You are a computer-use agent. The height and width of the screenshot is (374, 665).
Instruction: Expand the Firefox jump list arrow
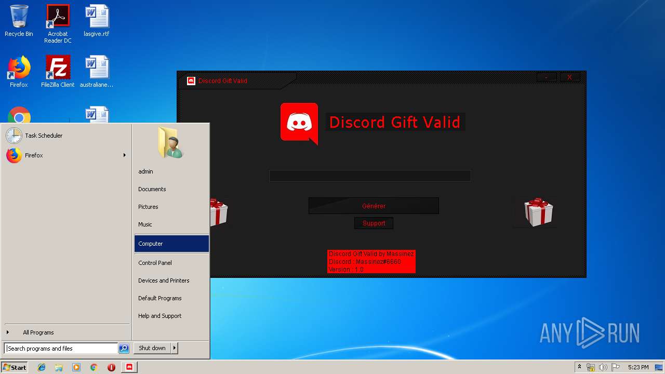click(x=124, y=155)
